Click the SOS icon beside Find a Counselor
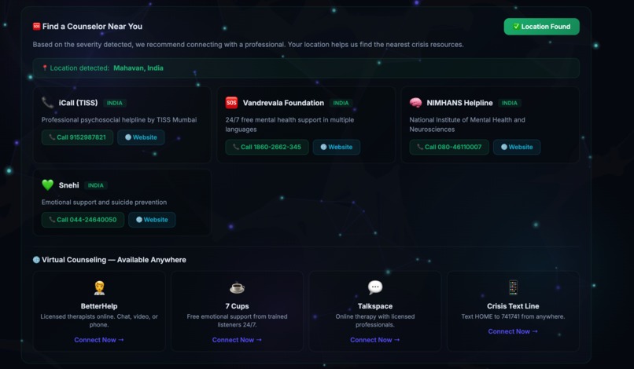Image resolution: width=634 pixels, height=369 pixels. click(36, 26)
